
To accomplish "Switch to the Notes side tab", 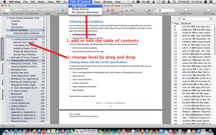I will (2, 82).
